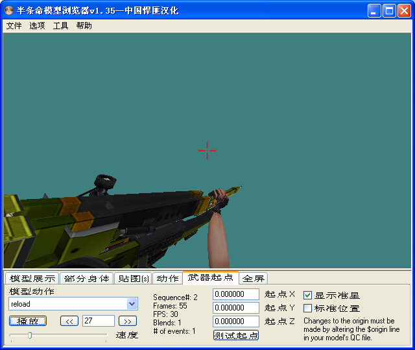Switch to the 部分身体 tab
The height and width of the screenshot is (350, 415).
click(x=86, y=278)
